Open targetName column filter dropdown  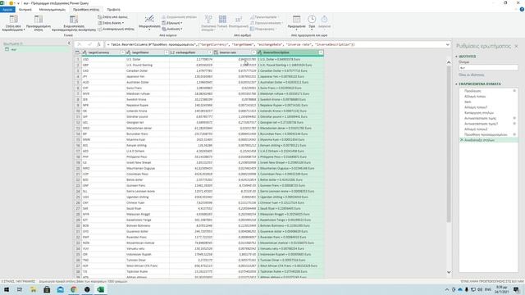point(166,52)
